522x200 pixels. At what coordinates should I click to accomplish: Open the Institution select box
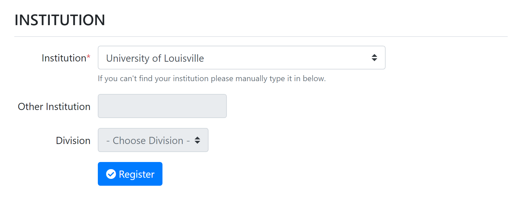point(241,58)
